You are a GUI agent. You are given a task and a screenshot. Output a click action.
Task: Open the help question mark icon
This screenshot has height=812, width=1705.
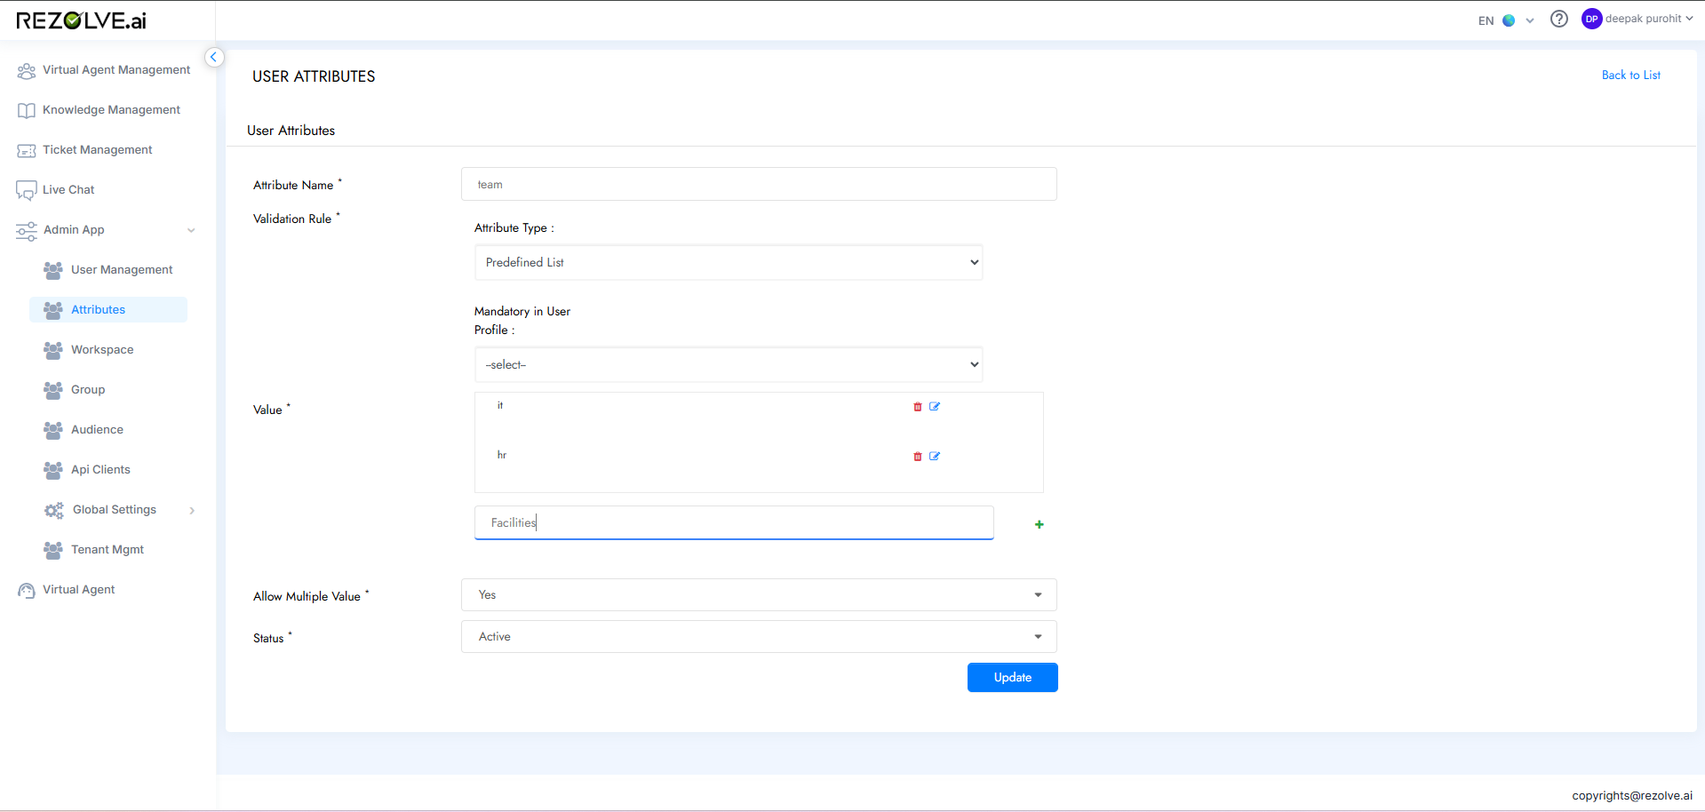1559,19
